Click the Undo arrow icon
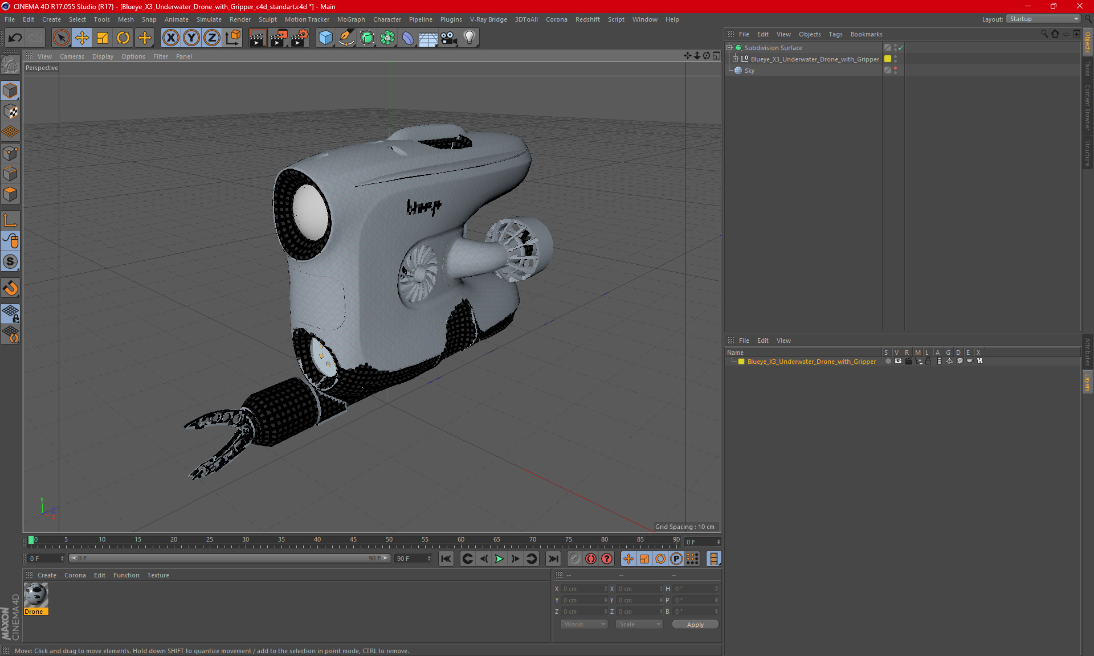 (x=15, y=38)
